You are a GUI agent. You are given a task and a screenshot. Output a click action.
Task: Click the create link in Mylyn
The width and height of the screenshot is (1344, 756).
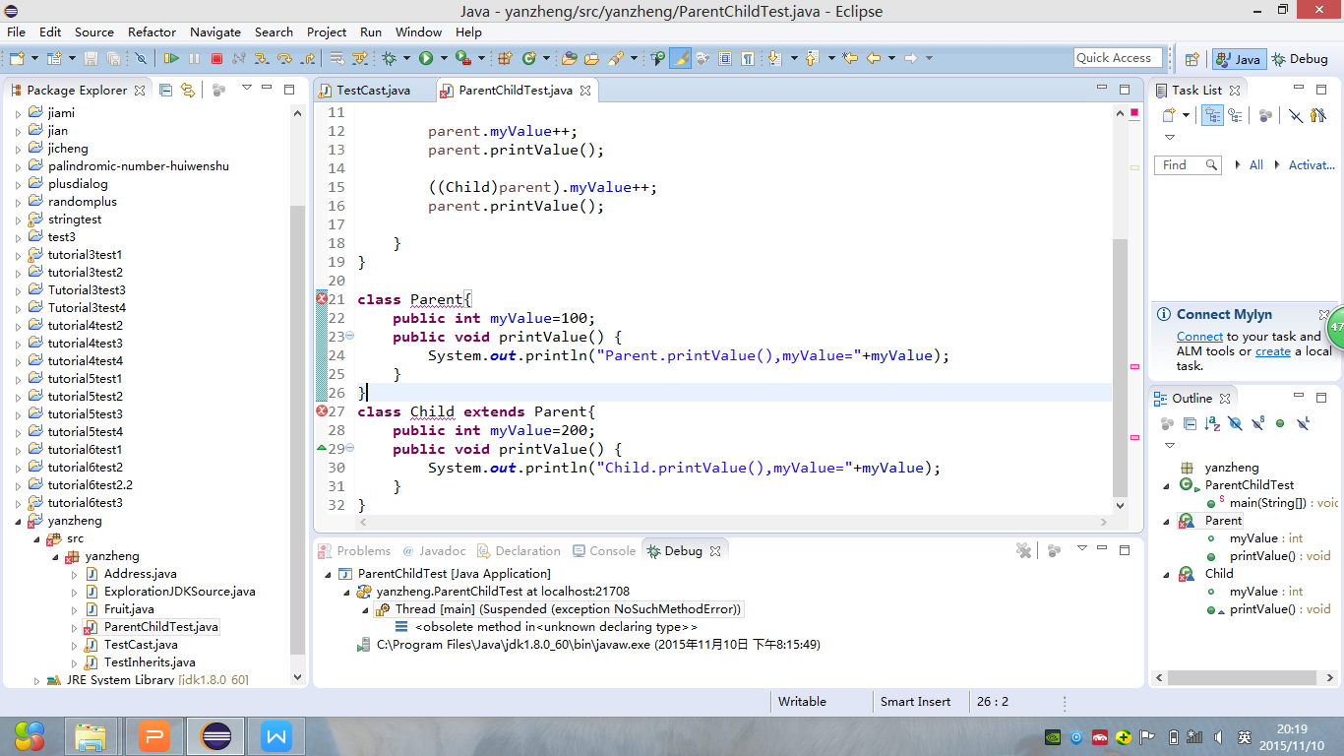[x=1272, y=350]
